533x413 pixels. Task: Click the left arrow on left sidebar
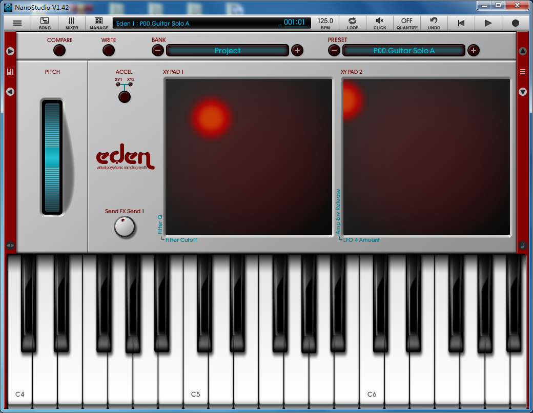pyautogui.click(x=10, y=92)
